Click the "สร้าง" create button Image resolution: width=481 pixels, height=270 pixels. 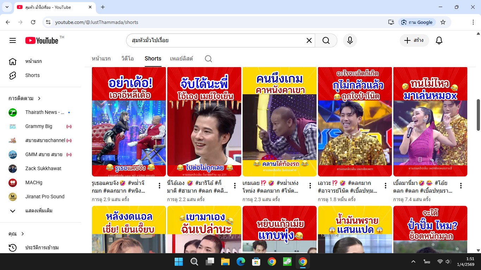[x=414, y=40]
